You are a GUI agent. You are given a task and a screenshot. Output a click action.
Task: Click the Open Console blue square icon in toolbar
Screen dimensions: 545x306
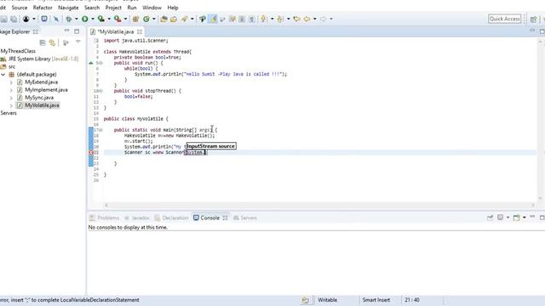(44, 19)
